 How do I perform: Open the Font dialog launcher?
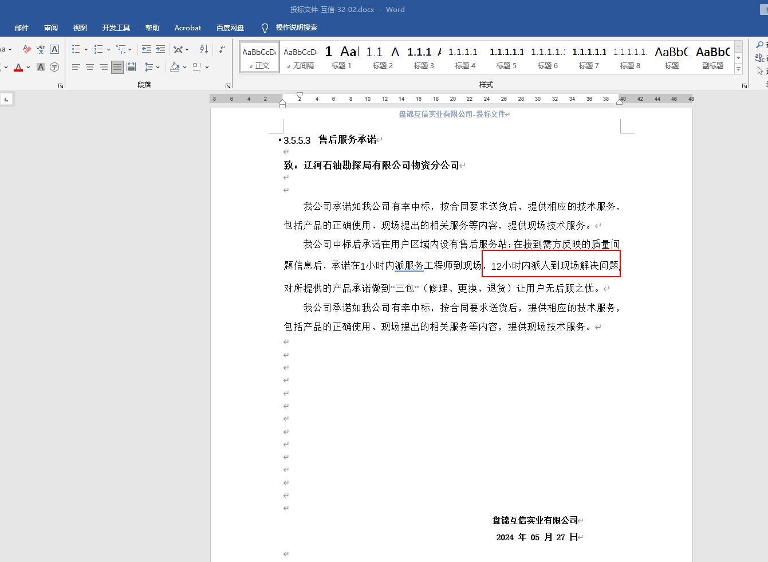(61, 86)
